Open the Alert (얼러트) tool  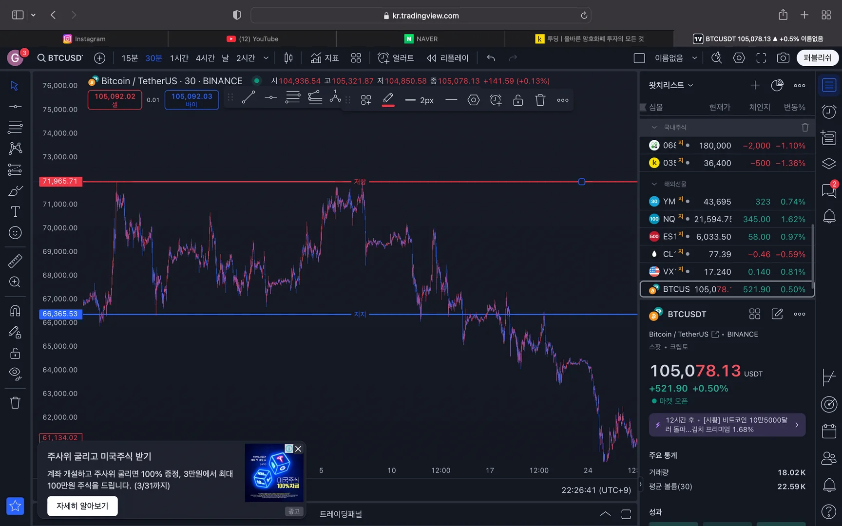[396, 58]
